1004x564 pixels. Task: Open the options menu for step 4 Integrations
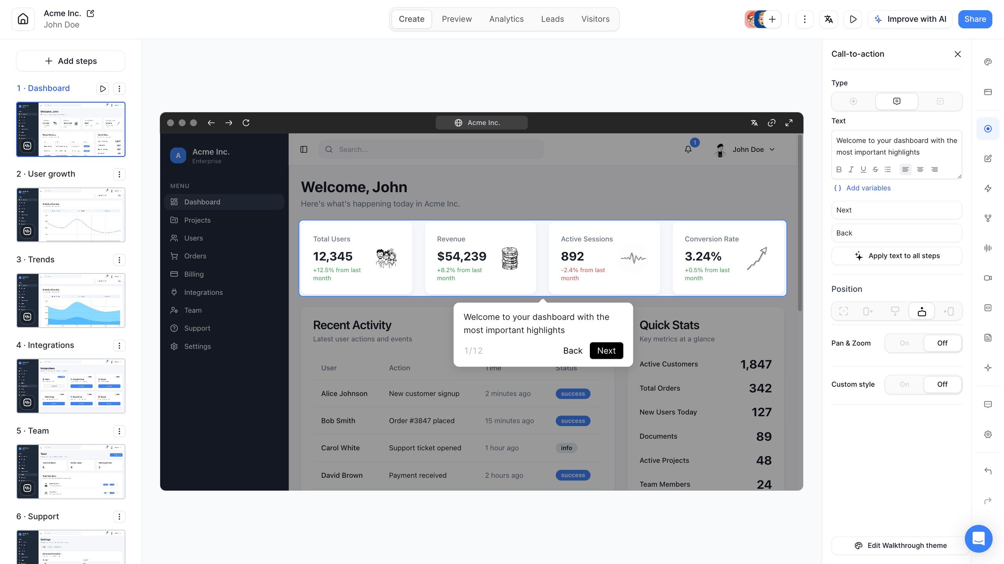(x=119, y=345)
